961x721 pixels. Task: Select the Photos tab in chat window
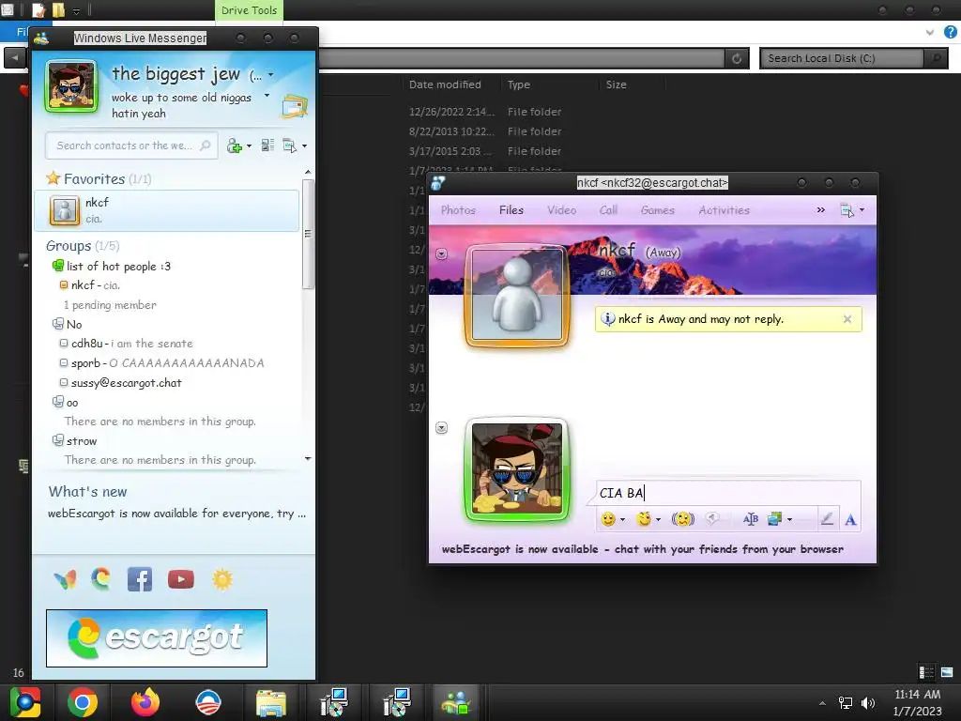tap(458, 210)
